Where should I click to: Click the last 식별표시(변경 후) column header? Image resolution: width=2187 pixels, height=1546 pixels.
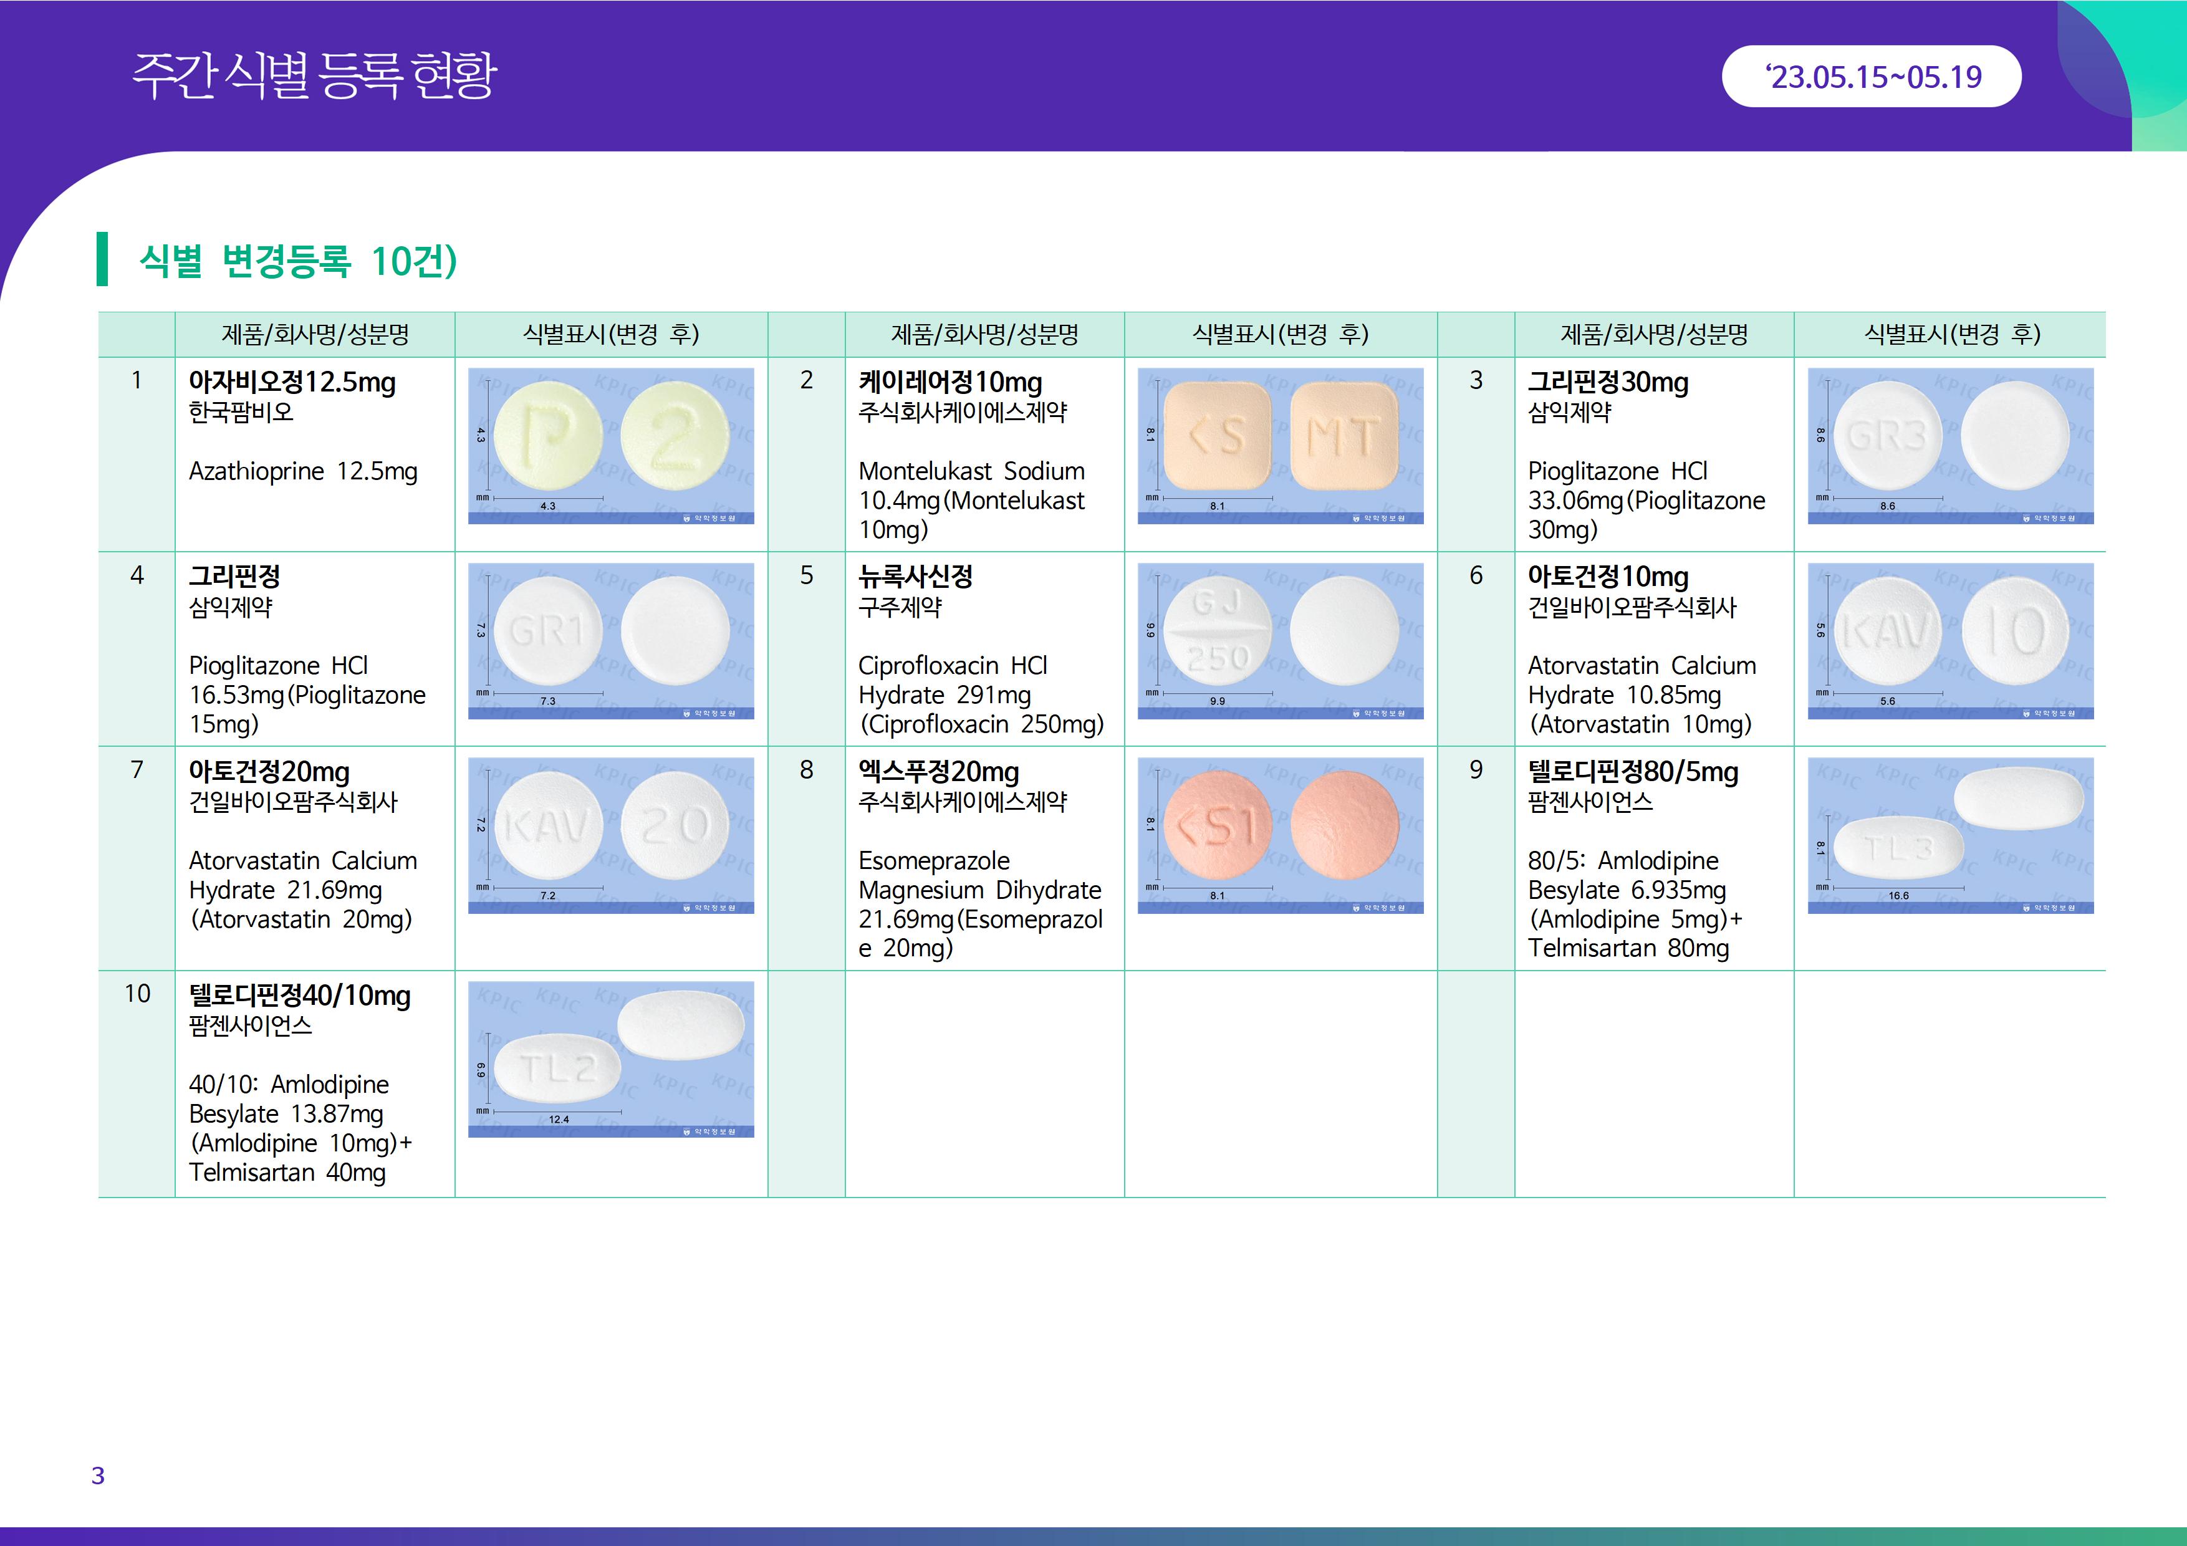coord(1950,334)
